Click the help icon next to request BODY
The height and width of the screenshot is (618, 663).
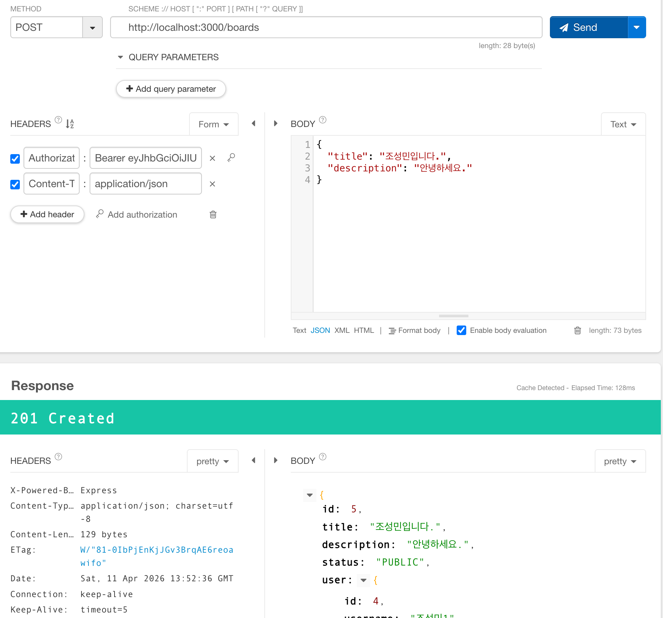323,120
